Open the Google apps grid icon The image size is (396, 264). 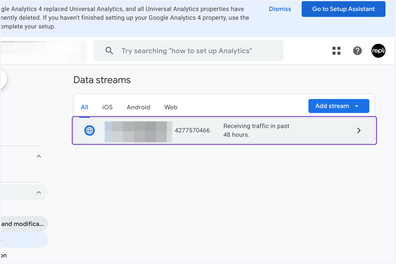point(336,51)
